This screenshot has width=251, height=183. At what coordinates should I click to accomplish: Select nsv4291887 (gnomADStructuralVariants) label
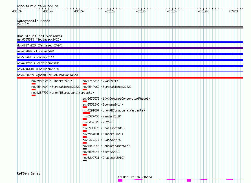114,110
